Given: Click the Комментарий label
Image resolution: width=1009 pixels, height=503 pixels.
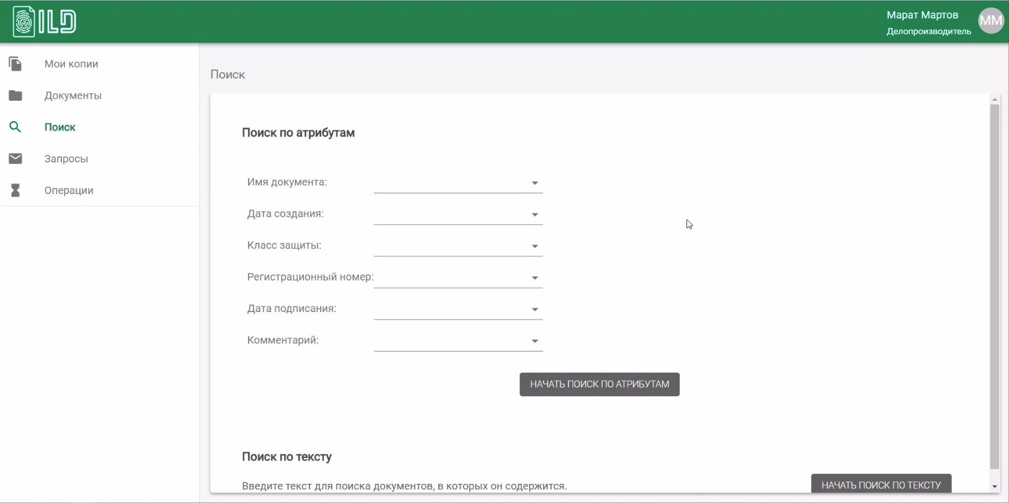Looking at the screenshot, I should [x=283, y=340].
